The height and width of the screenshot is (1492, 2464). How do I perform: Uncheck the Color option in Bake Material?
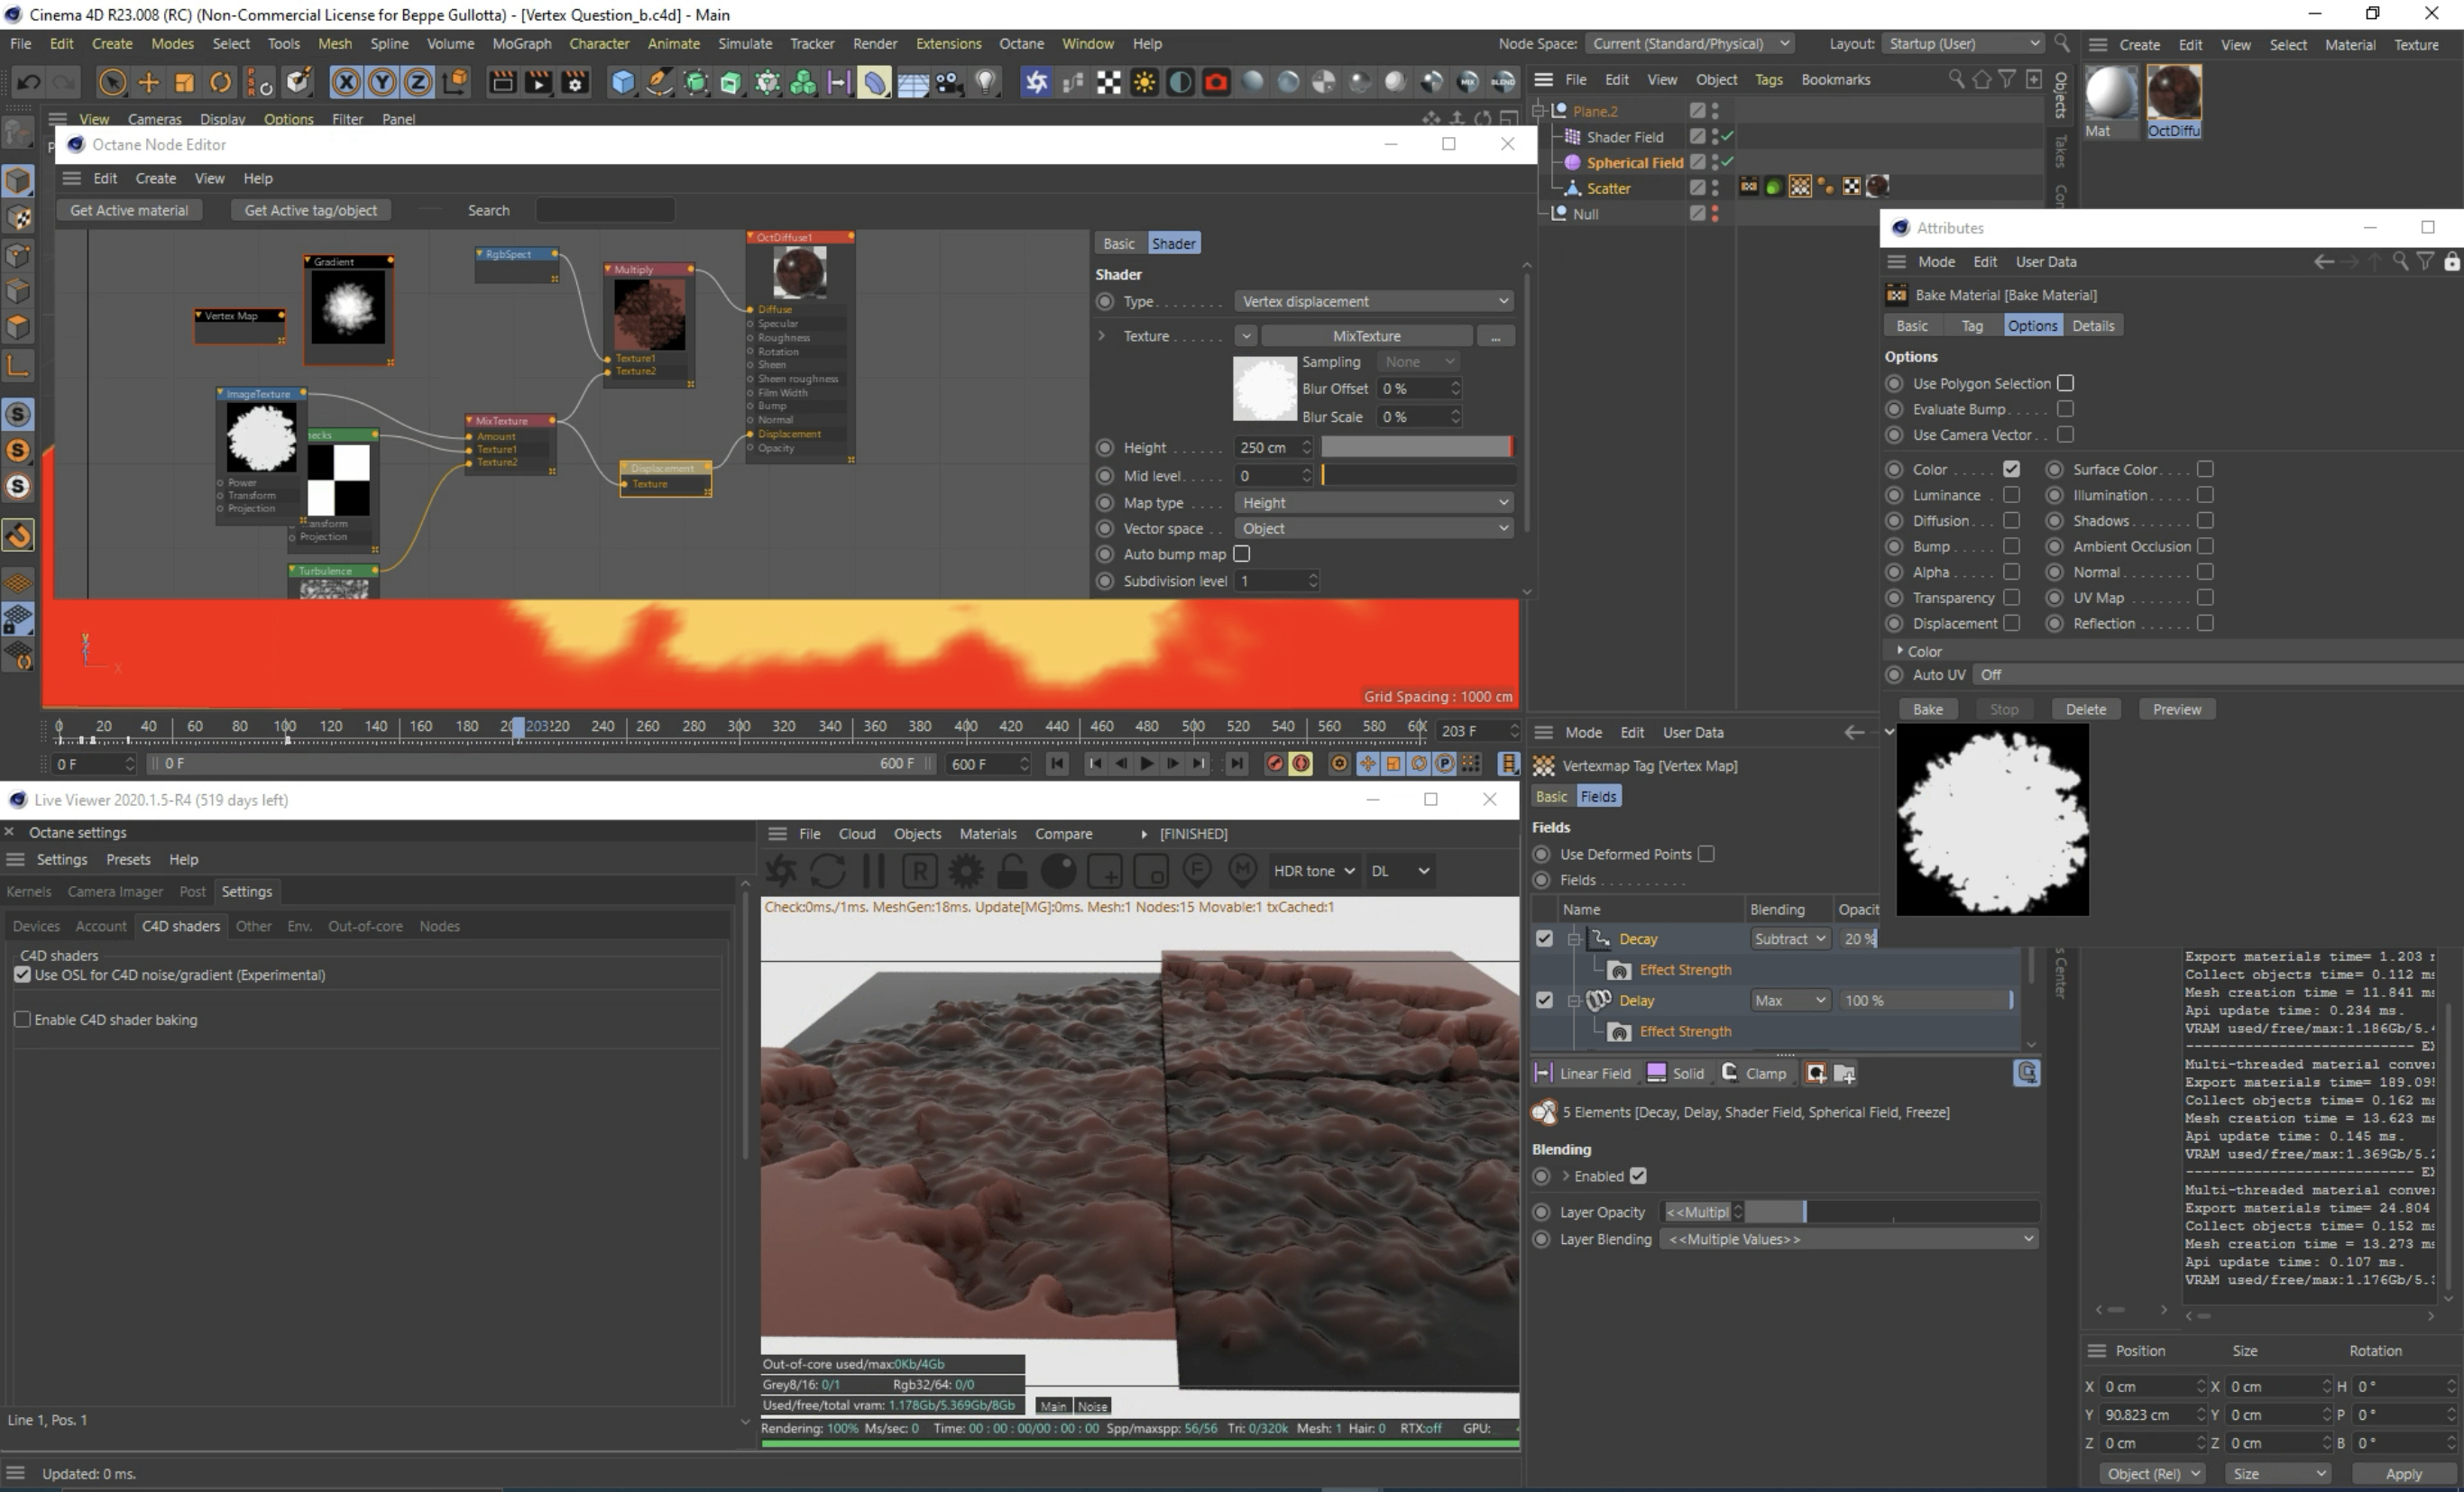coord(2011,469)
